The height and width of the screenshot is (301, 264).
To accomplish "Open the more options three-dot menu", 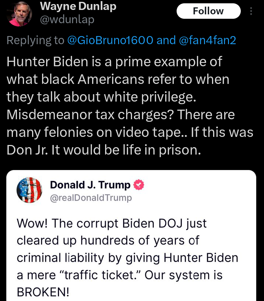I will click(x=251, y=11).
